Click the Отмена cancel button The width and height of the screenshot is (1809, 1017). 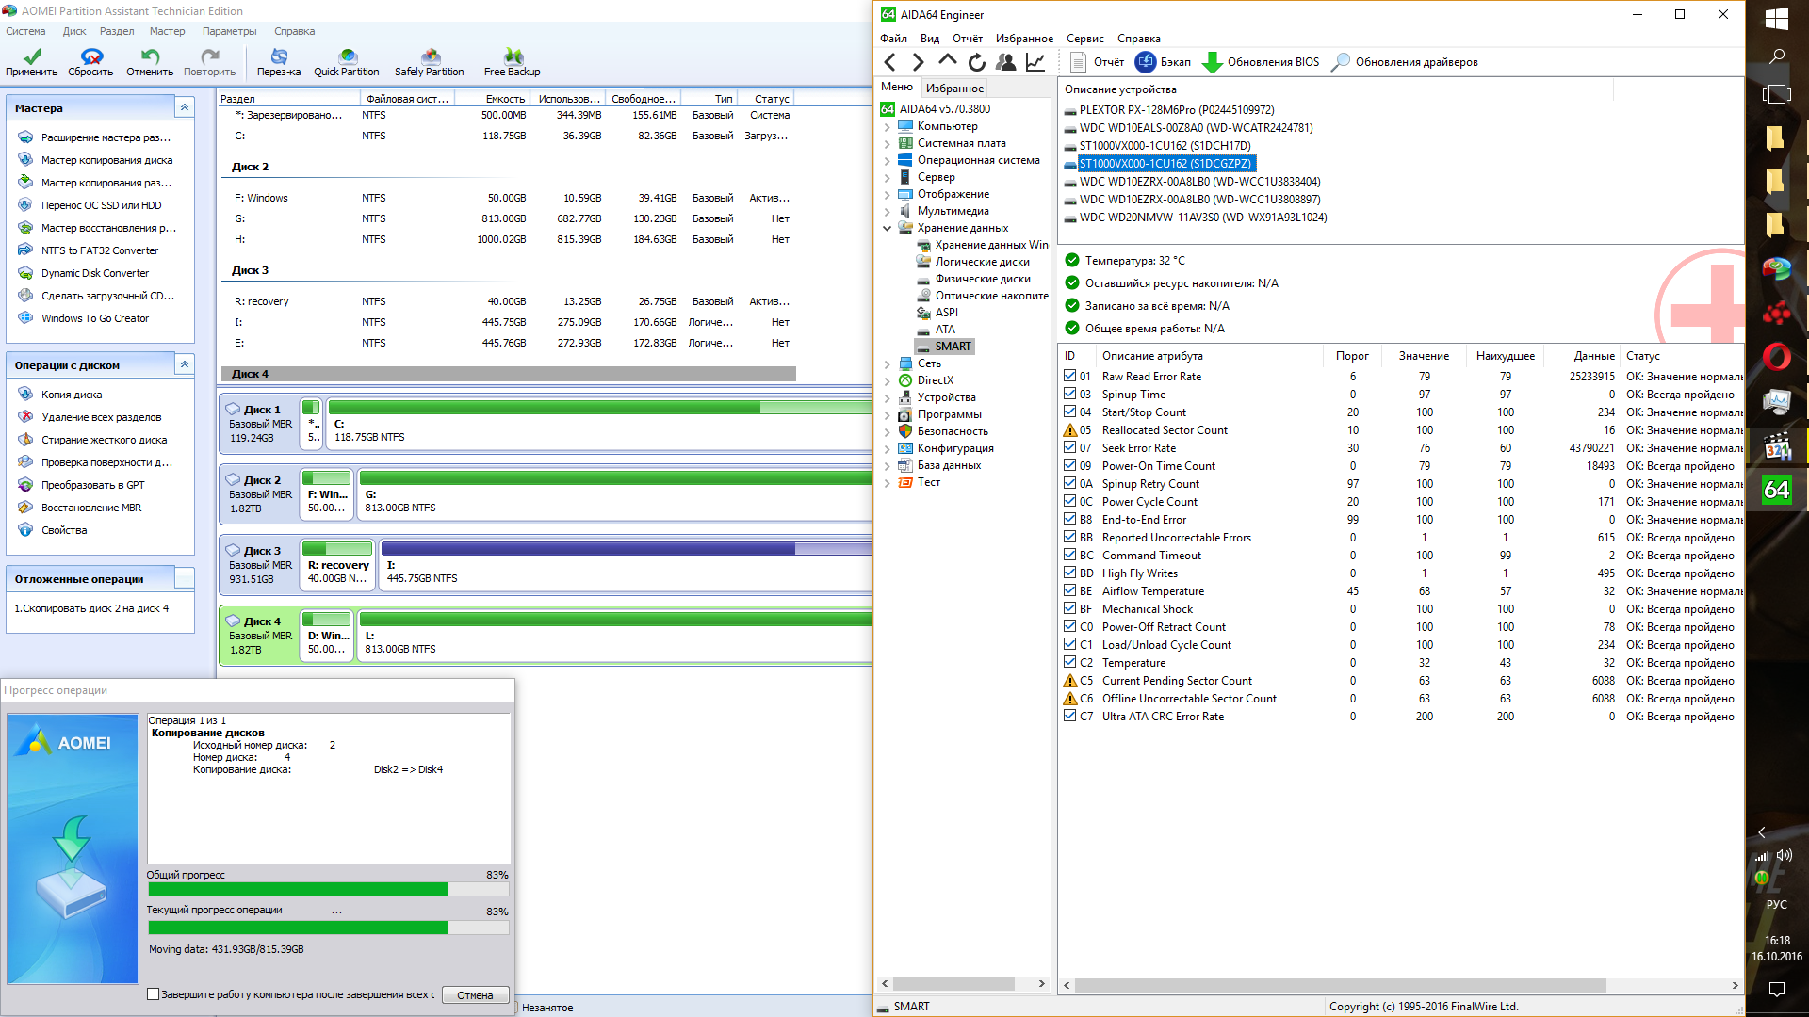coord(475,995)
